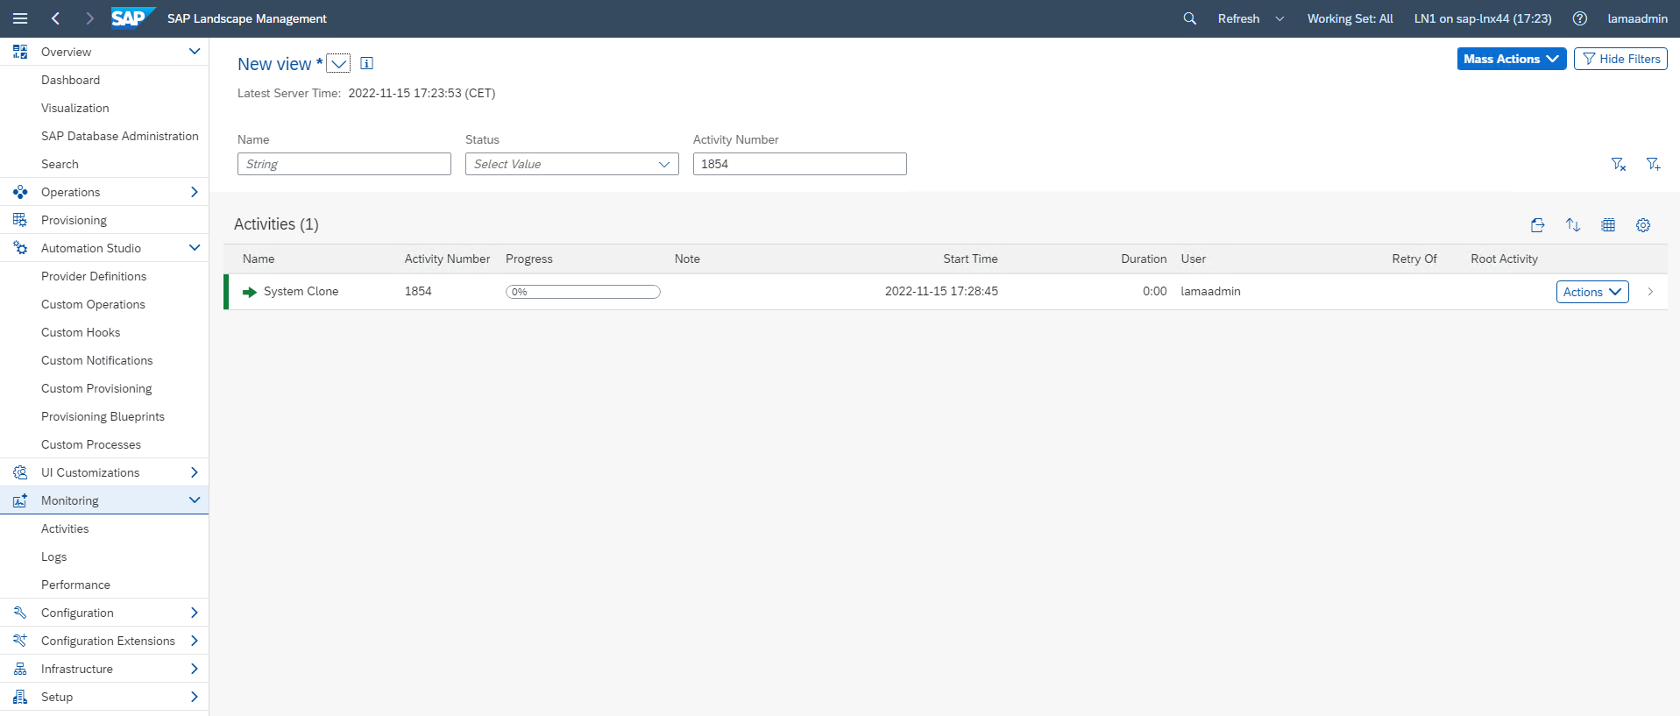Click the back navigation arrow
Image resolution: width=1680 pixels, height=716 pixels.
coord(55,18)
